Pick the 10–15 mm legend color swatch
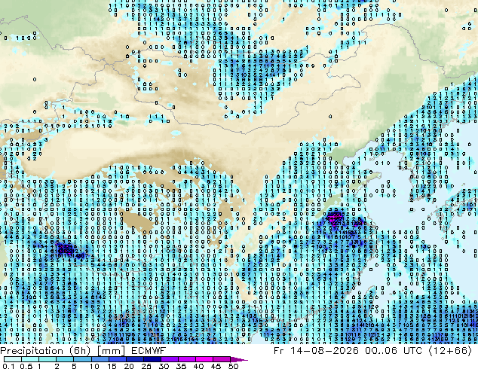This screenshot has height=369, width=478. pyautogui.click(x=100, y=359)
